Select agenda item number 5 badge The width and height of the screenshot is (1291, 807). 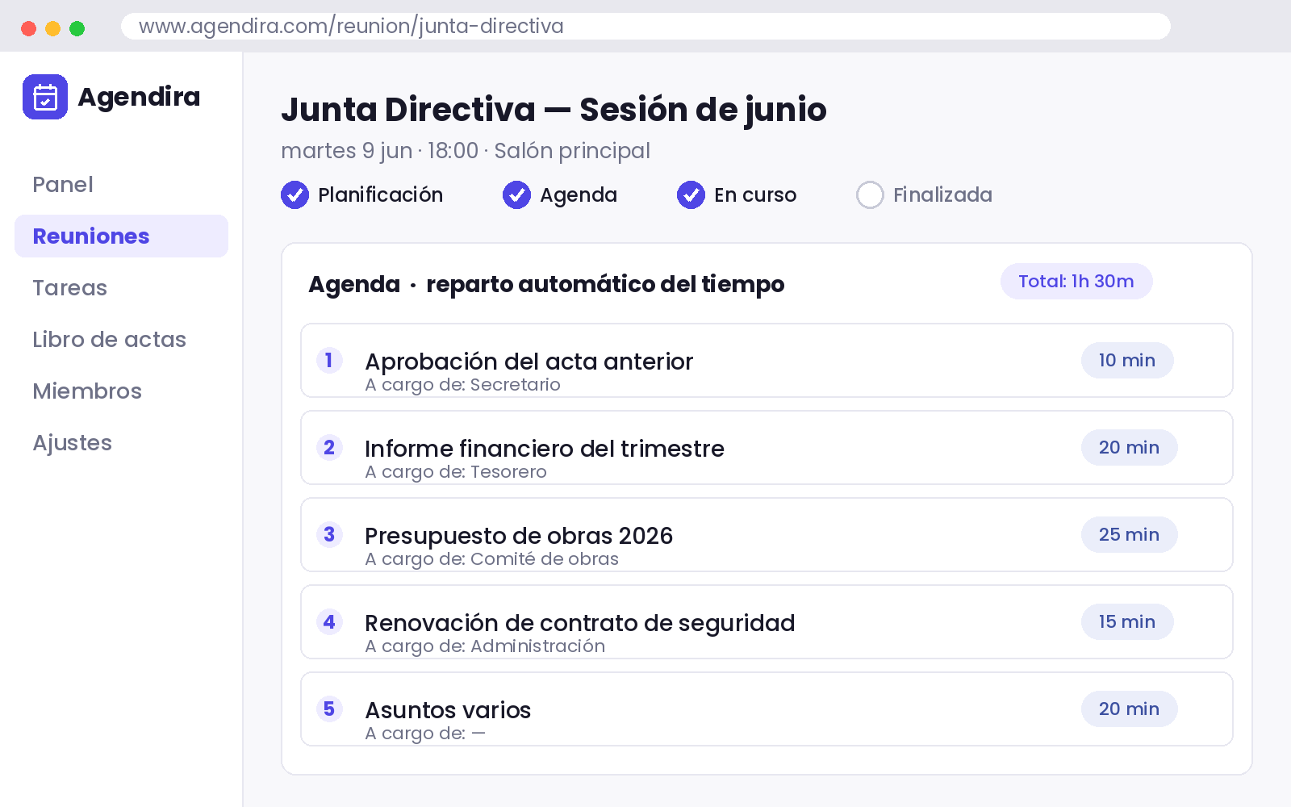click(329, 709)
